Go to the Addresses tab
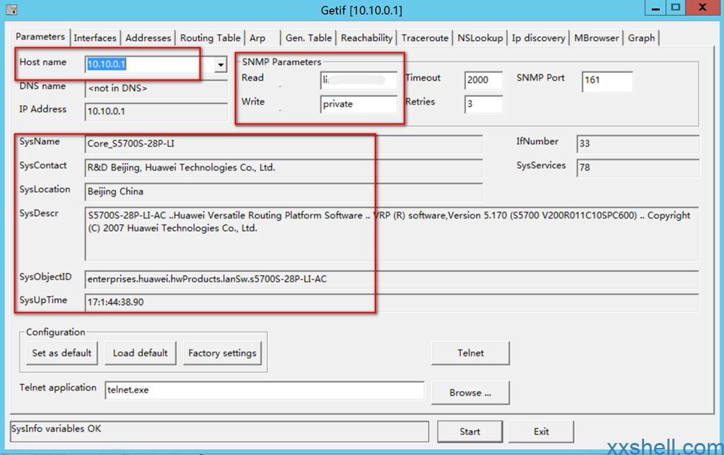 pyautogui.click(x=148, y=38)
